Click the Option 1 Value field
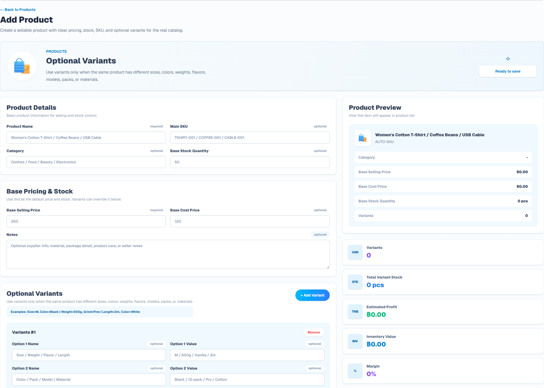 click(x=247, y=355)
